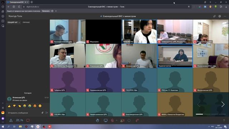Go to next page of participants
229x129 pixels.
(223, 104)
